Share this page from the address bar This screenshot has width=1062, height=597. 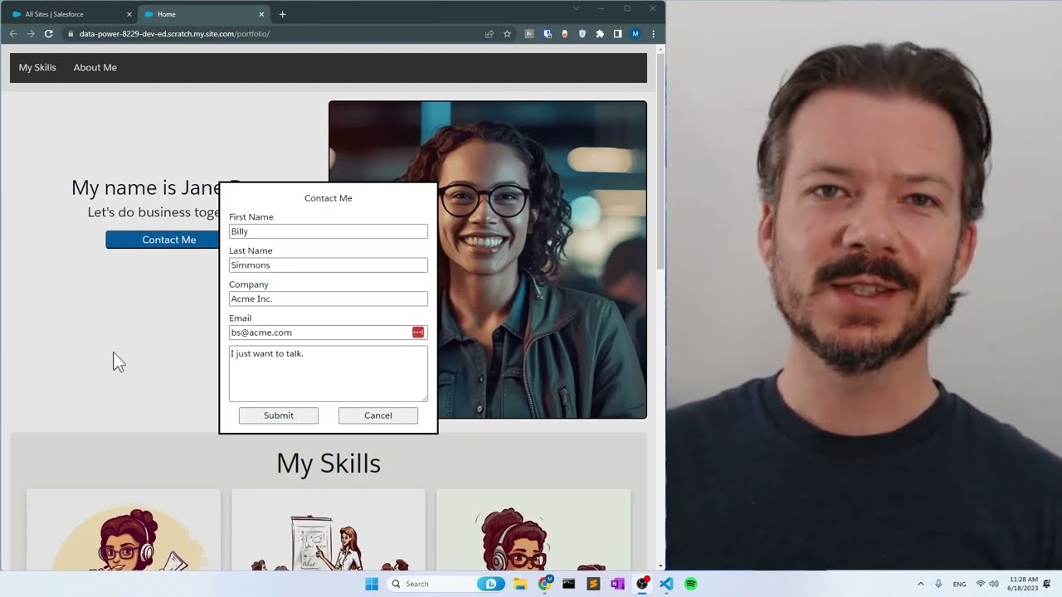(x=490, y=34)
